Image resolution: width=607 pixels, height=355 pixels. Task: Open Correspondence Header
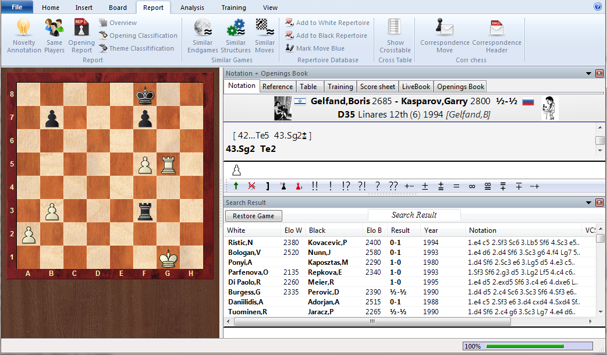pyautogui.click(x=496, y=35)
